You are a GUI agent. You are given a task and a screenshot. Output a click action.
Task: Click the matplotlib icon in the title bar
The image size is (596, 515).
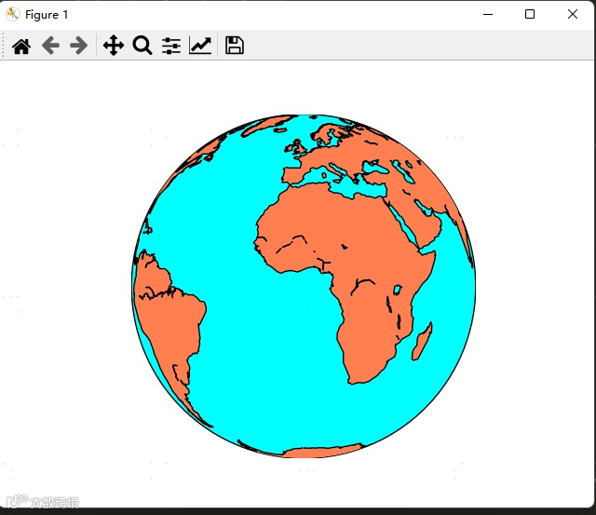pyautogui.click(x=12, y=15)
